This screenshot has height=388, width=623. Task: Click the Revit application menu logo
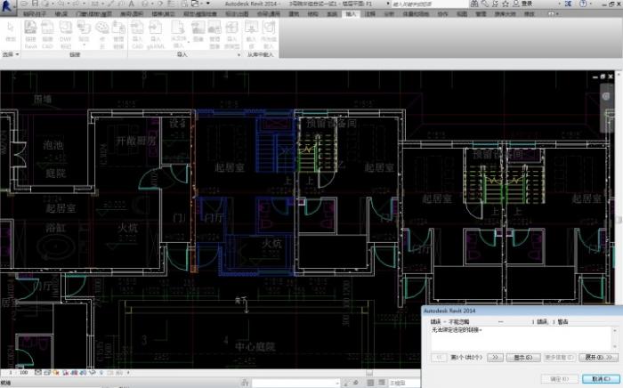click(9, 5)
